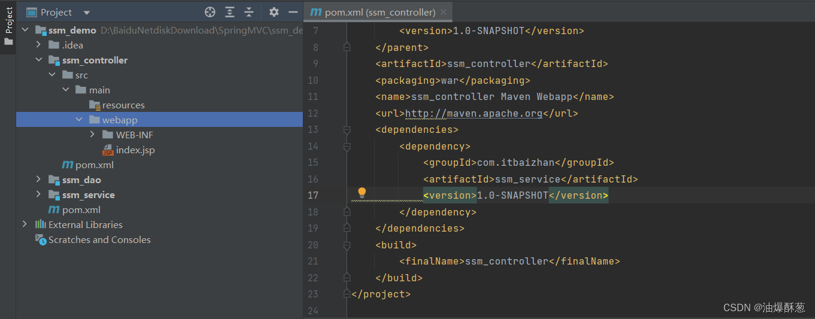Click the Maven icon on the editor tab
Screen dimensions: 815x319
[x=316, y=12]
